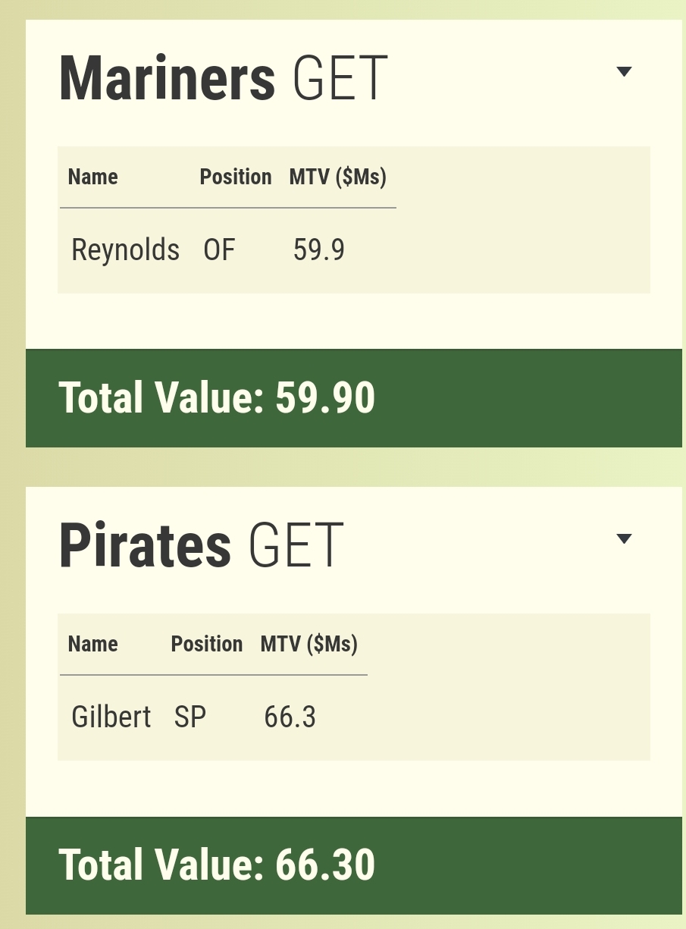Select the Gilbert player name
This screenshot has height=929, width=686.
[111, 717]
